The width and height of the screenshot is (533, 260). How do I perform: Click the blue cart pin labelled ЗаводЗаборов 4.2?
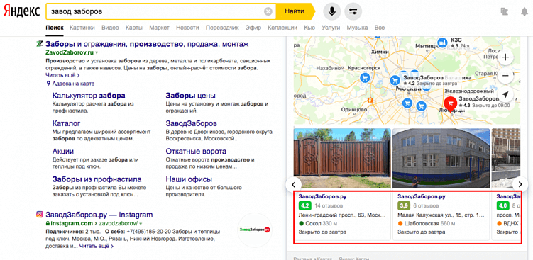point(395,81)
